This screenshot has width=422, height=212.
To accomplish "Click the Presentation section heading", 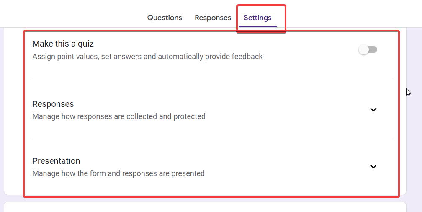I will click(56, 161).
